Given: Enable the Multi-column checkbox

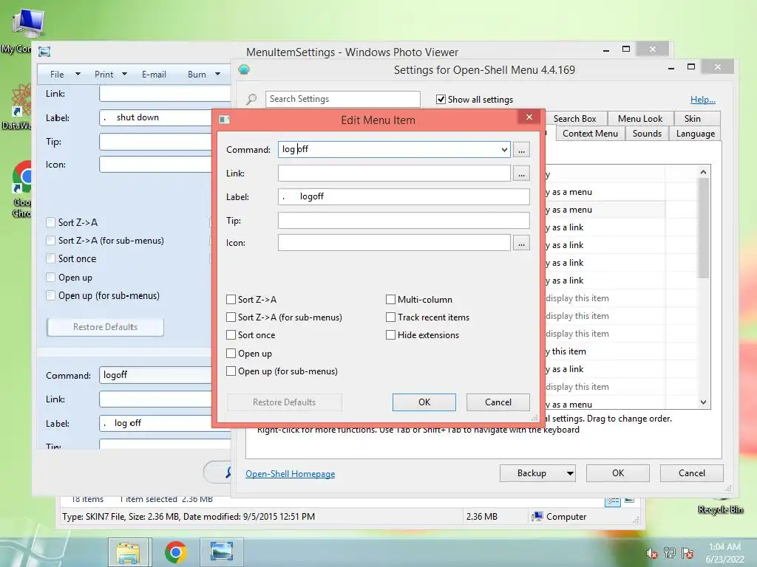Looking at the screenshot, I should 390,300.
